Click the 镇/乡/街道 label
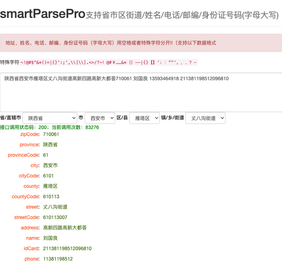The height and width of the screenshot is (267, 282). (173, 118)
